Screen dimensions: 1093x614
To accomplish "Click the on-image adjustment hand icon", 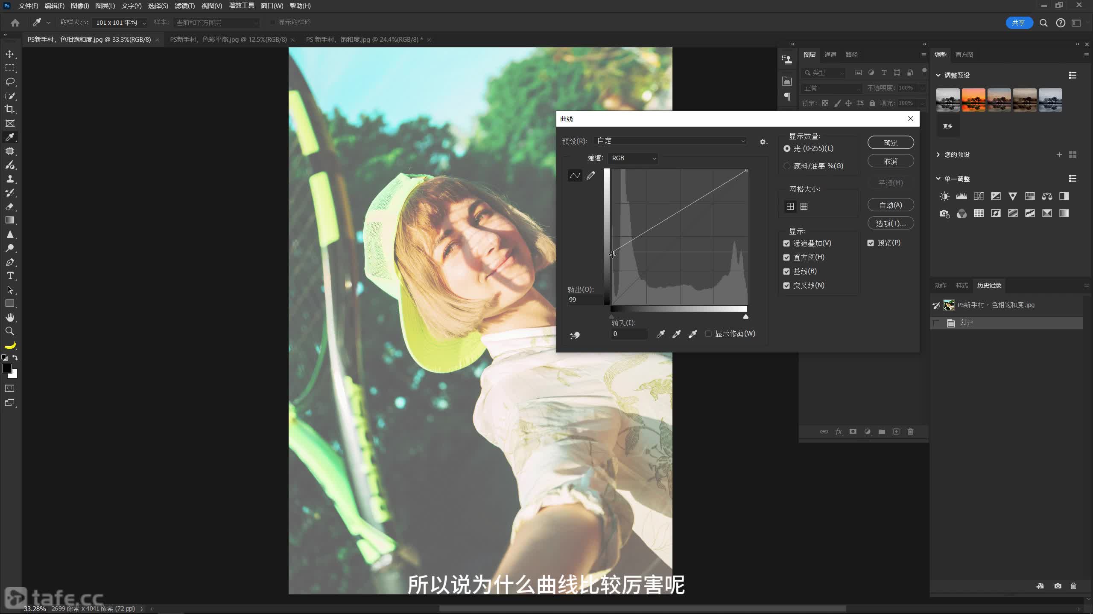I will (x=575, y=335).
